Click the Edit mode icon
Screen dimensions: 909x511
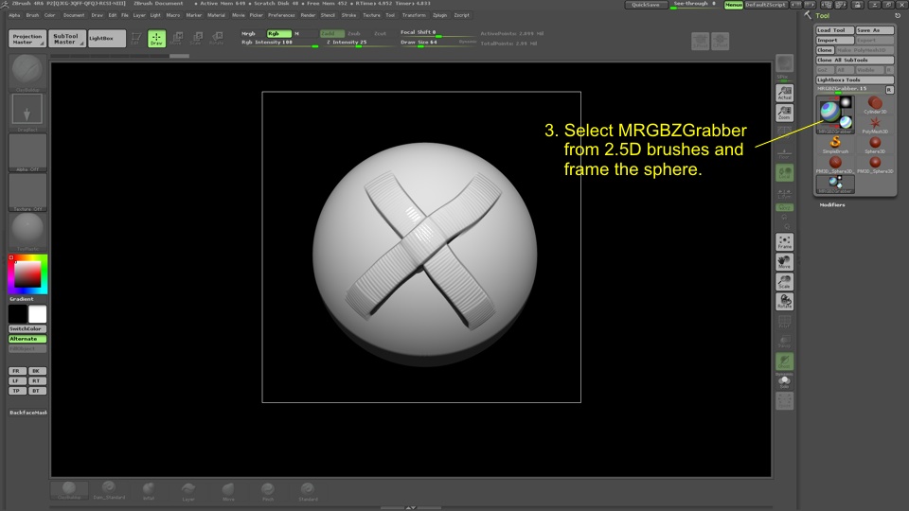click(136, 38)
